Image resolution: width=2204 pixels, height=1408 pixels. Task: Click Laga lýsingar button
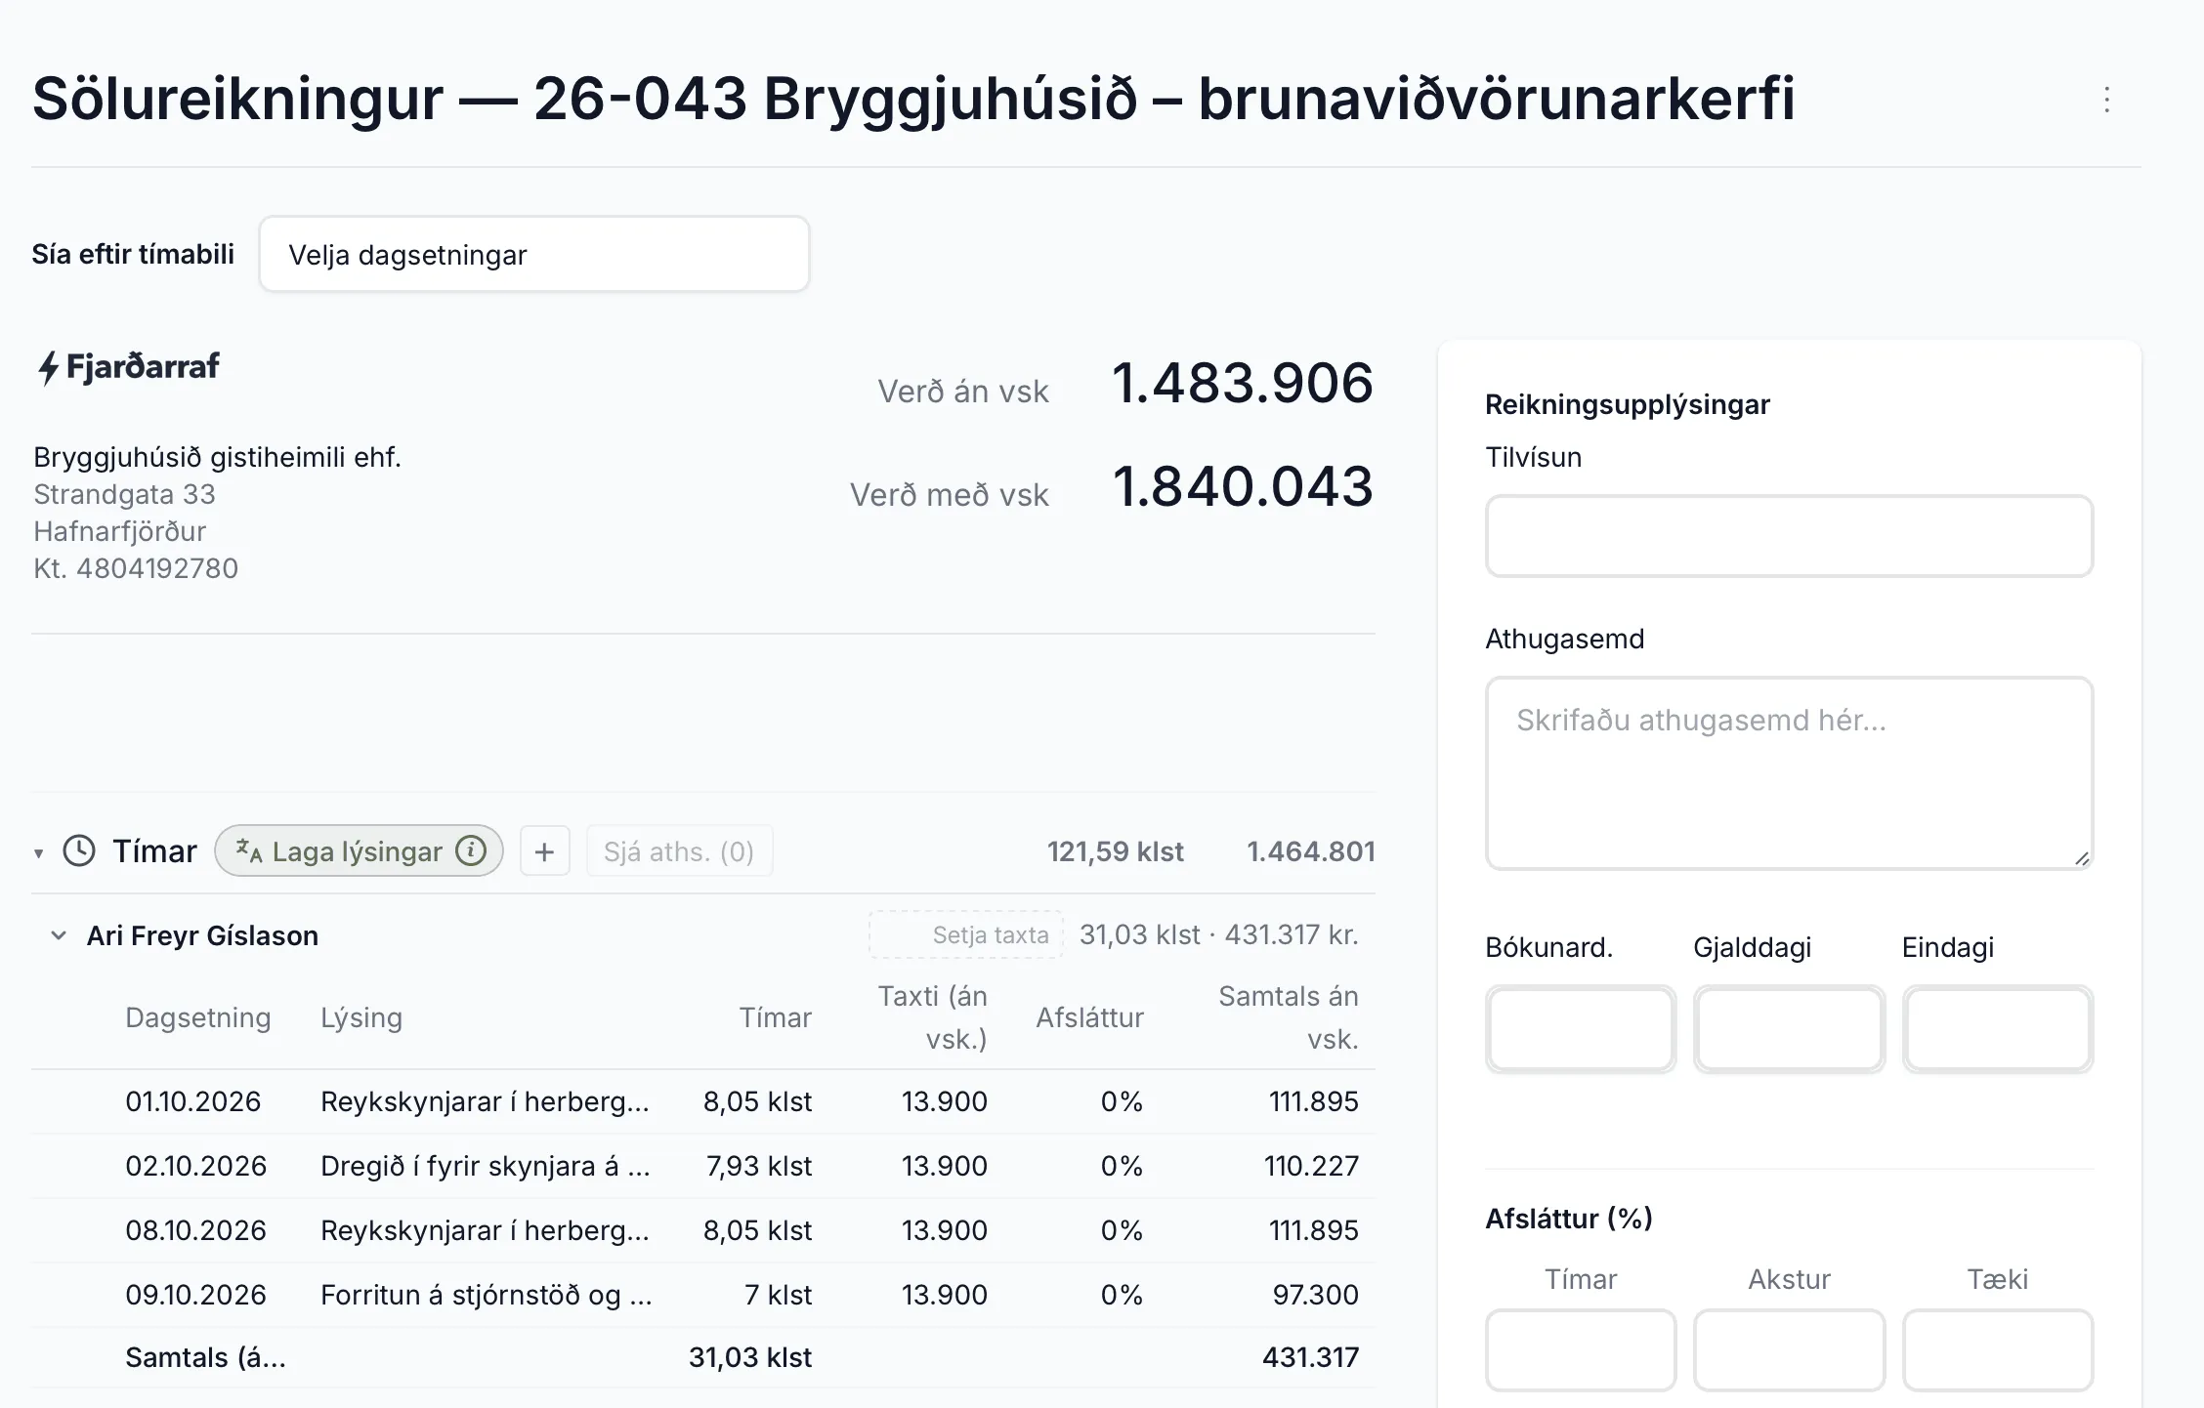click(x=359, y=850)
